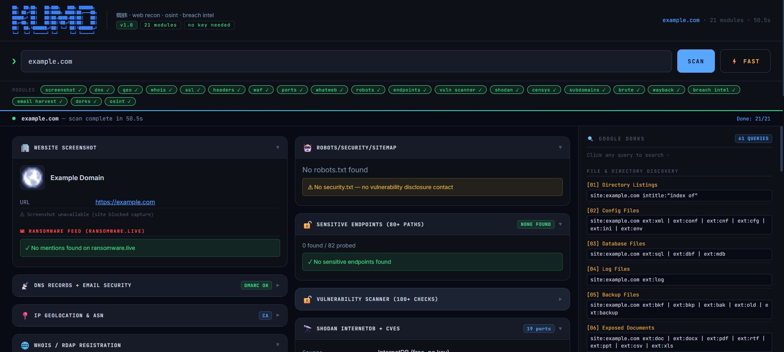The height and width of the screenshot is (352, 784).
Task: Toggle the whatweb module chip
Action: (x=329, y=90)
